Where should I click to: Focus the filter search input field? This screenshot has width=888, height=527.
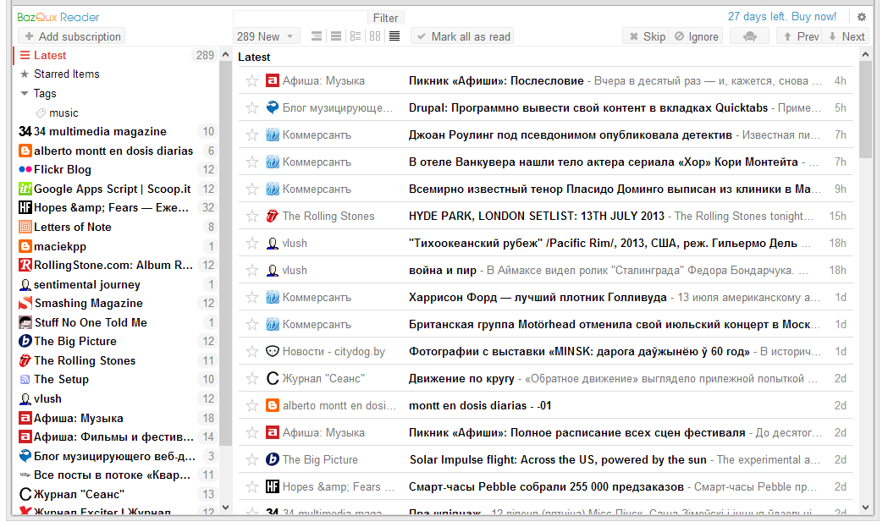[301, 18]
